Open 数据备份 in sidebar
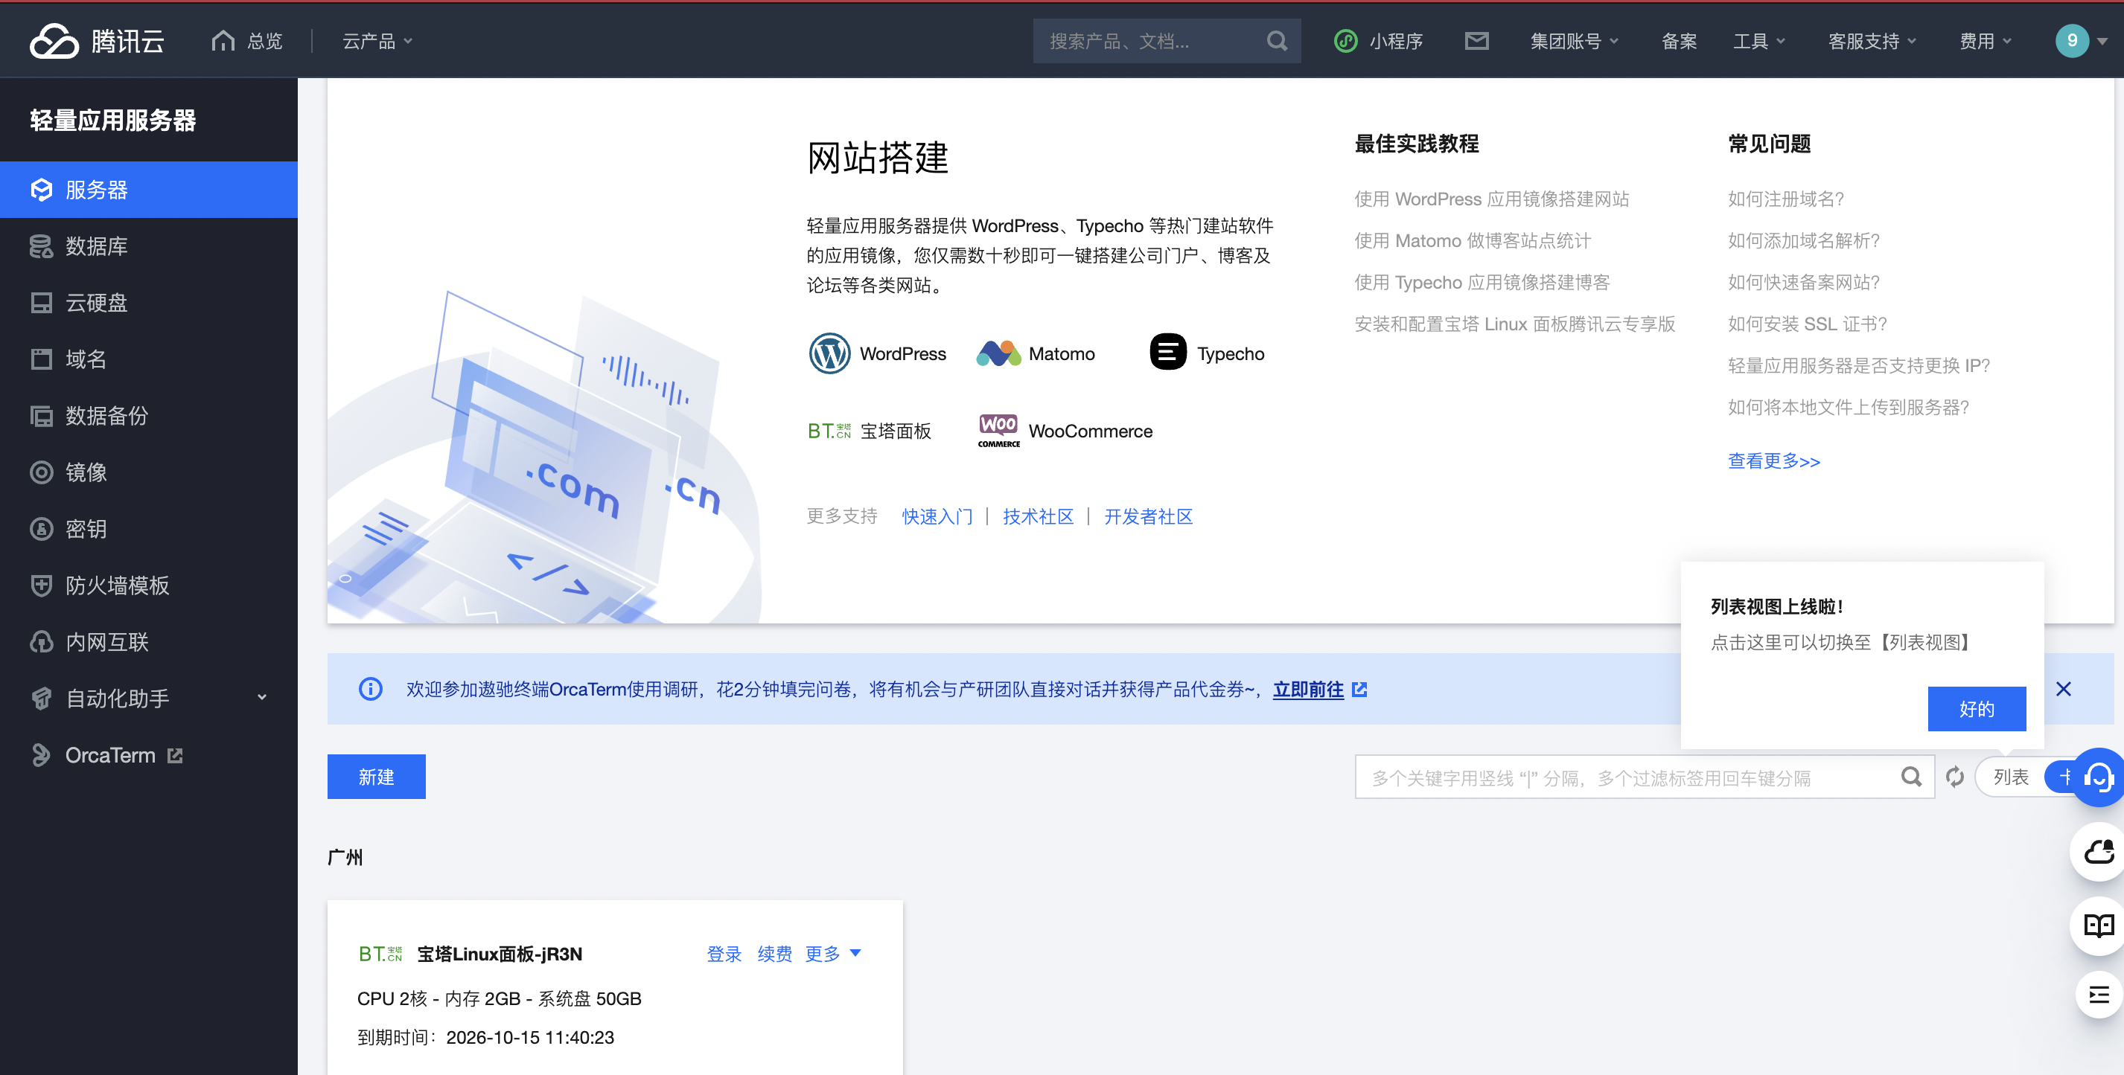The height and width of the screenshot is (1075, 2124). click(x=148, y=415)
